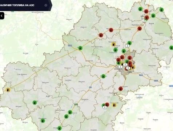Select the upper green marker of the southern highway pair

click(x=70, y=112)
